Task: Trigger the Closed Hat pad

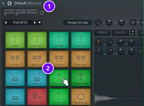Action: (x=59, y=97)
